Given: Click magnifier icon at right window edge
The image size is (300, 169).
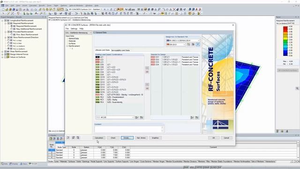Looking at the screenshot, I should pyautogui.click(x=297, y=88).
